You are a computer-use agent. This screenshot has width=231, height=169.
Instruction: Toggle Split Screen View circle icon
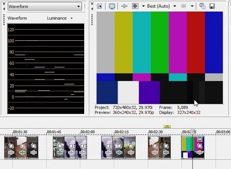[x=135, y=6]
